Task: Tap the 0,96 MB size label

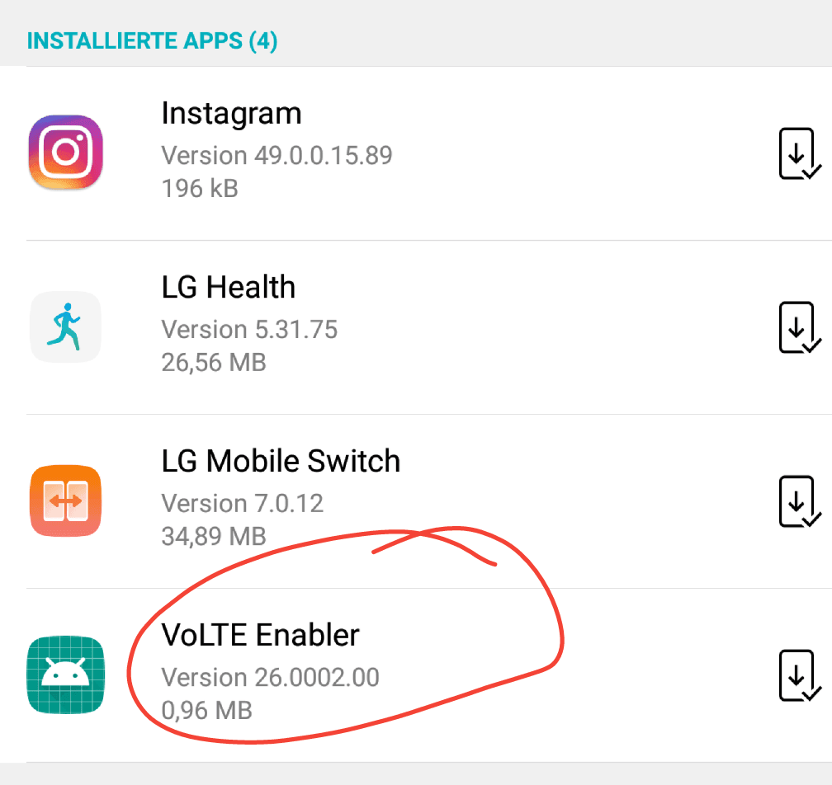Action: [207, 710]
